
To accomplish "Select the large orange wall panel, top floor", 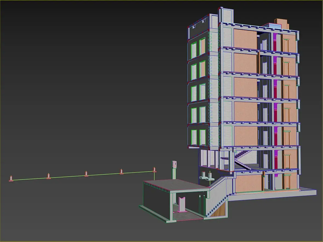I will point(245,39).
